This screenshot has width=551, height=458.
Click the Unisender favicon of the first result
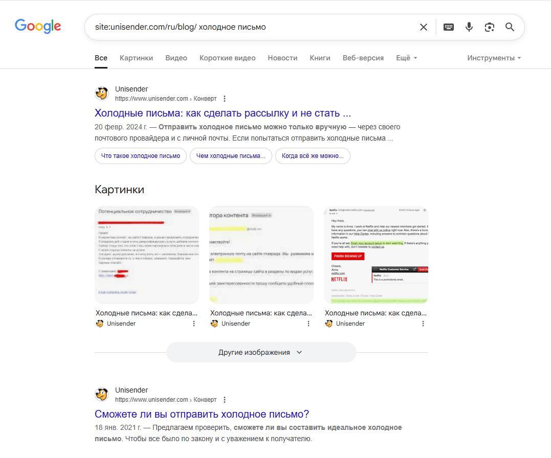(x=102, y=94)
